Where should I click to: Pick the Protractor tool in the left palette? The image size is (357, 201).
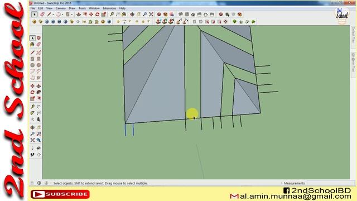(x=32, y=113)
